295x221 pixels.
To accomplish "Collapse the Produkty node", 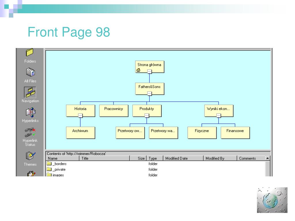I will 147,116.
